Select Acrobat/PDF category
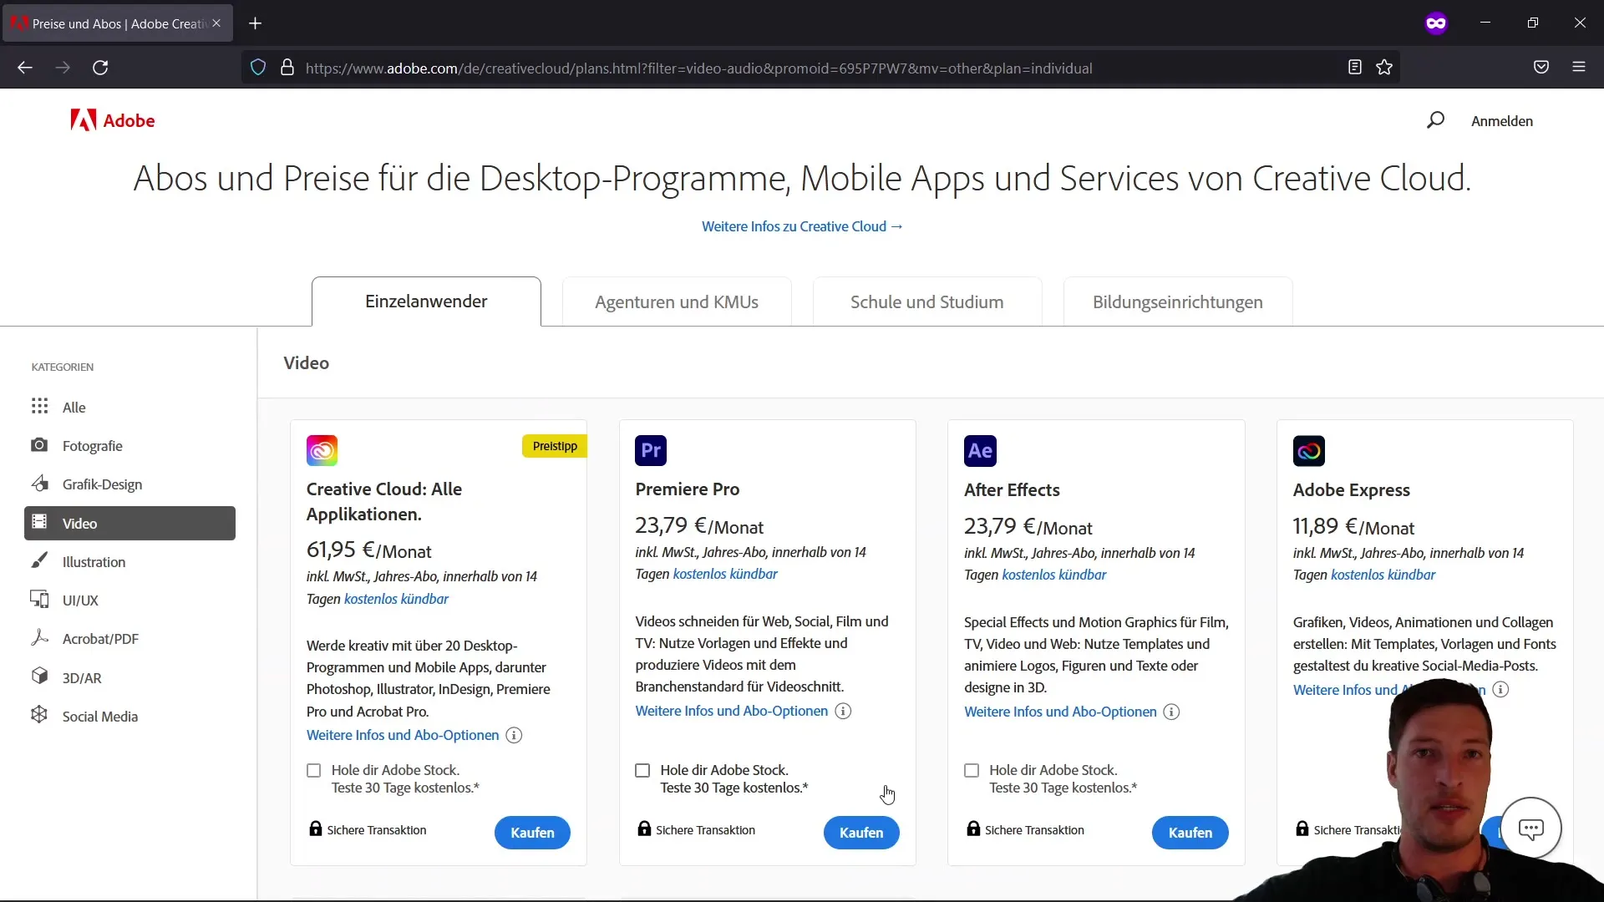 point(129,639)
